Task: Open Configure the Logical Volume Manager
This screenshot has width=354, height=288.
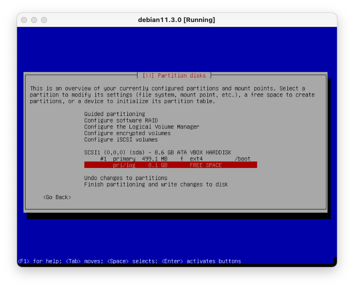Action: tap(141, 127)
